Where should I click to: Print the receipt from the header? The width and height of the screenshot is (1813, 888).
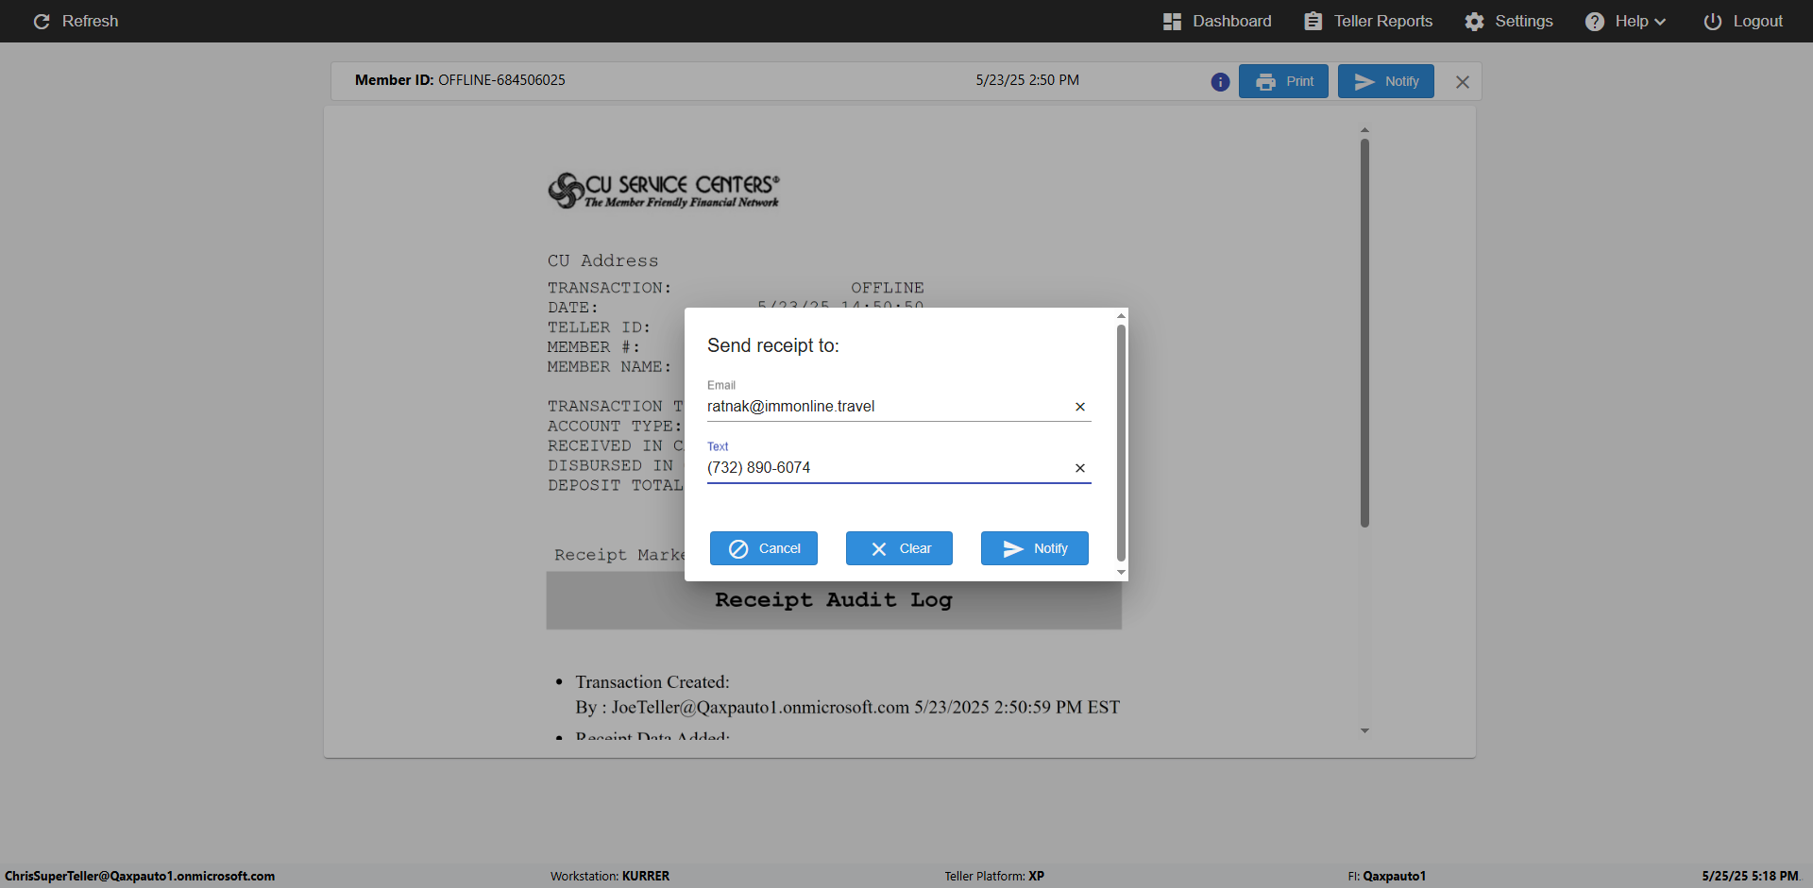[1283, 81]
